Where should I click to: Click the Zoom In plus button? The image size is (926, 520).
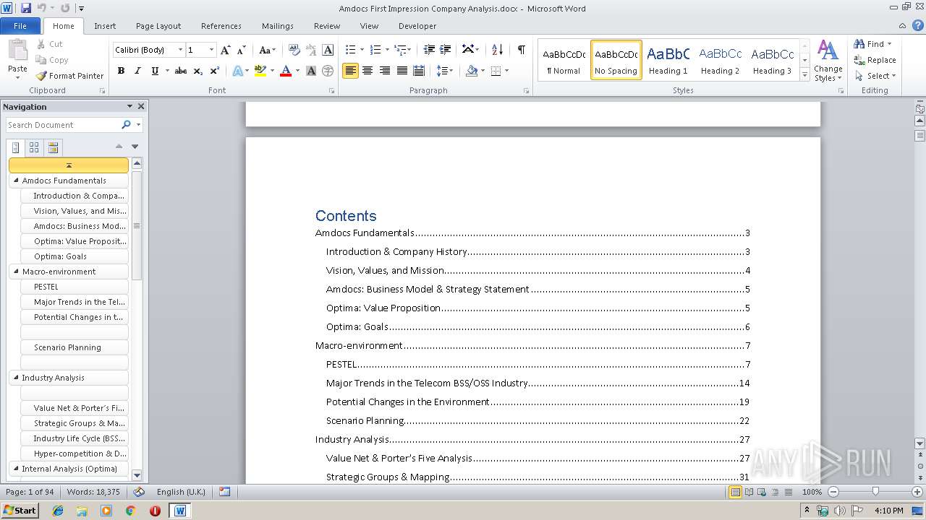point(917,492)
